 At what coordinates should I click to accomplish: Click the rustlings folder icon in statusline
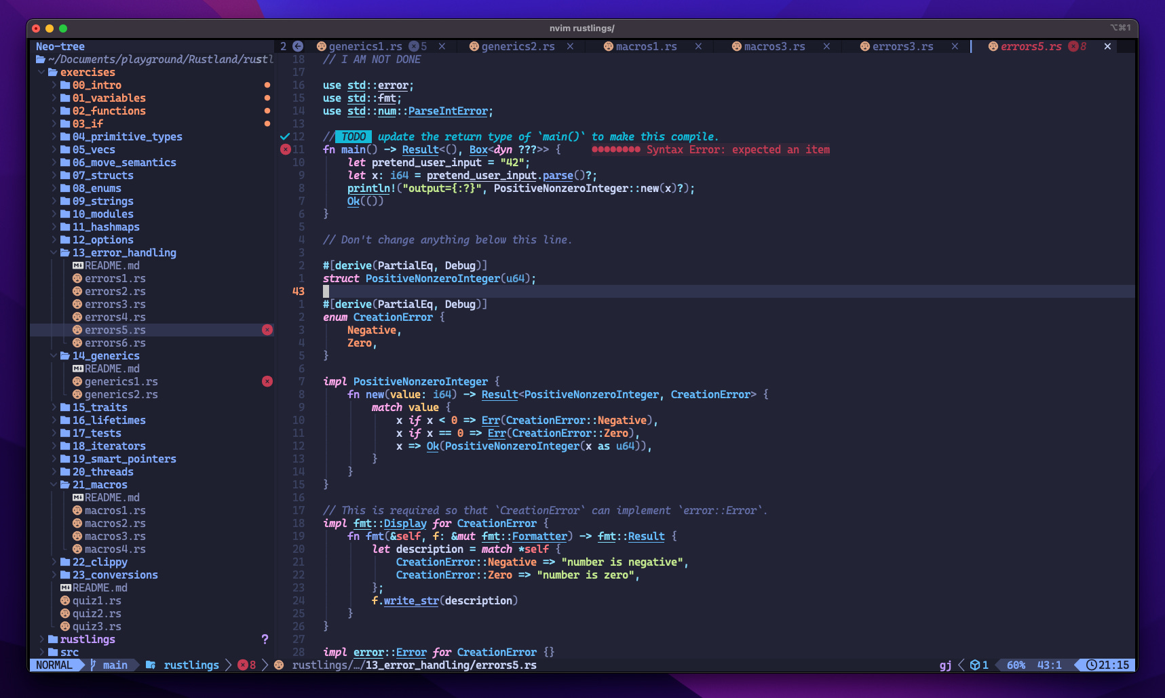point(151,665)
